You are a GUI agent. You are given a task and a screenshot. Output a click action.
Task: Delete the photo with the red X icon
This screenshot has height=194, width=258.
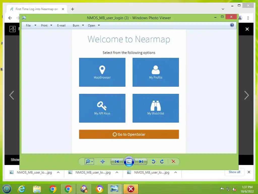coord(173,161)
